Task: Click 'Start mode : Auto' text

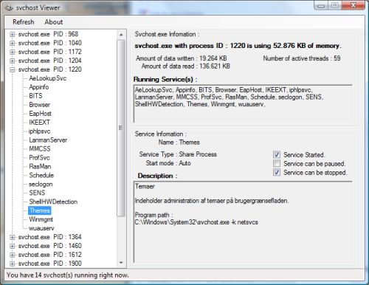Action: point(168,163)
